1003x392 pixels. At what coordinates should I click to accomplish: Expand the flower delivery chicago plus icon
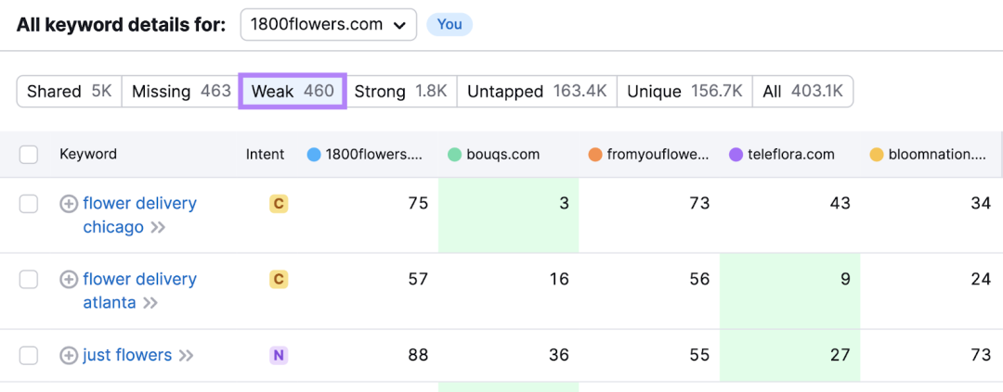(68, 204)
